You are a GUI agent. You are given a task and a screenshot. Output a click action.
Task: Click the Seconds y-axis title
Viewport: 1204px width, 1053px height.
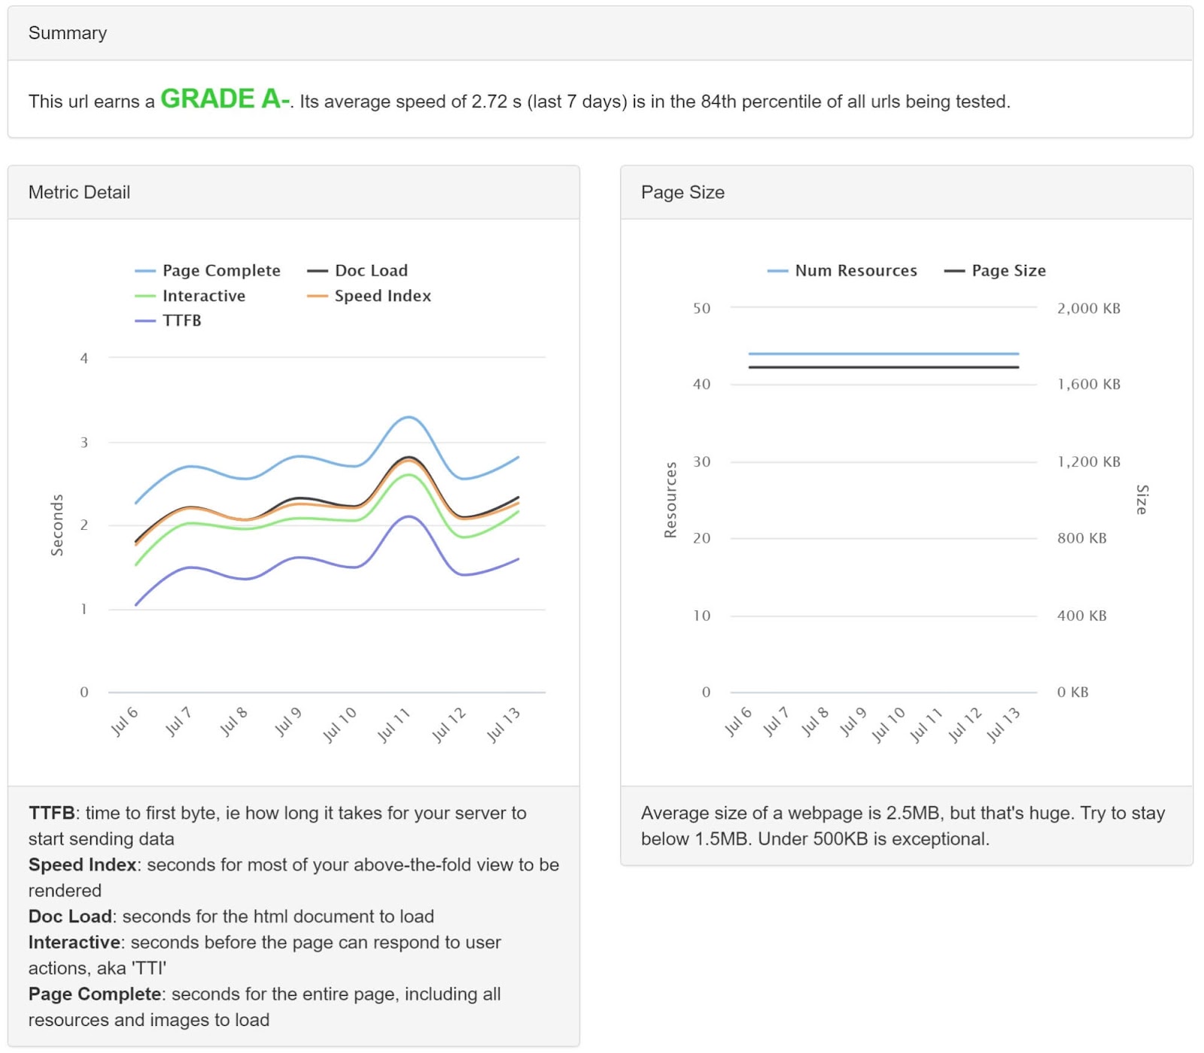[x=57, y=525]
